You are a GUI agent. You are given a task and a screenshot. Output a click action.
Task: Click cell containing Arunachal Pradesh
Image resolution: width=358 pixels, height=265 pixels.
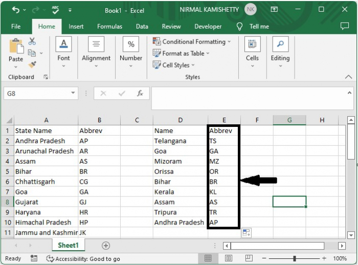tap(46, 151)
